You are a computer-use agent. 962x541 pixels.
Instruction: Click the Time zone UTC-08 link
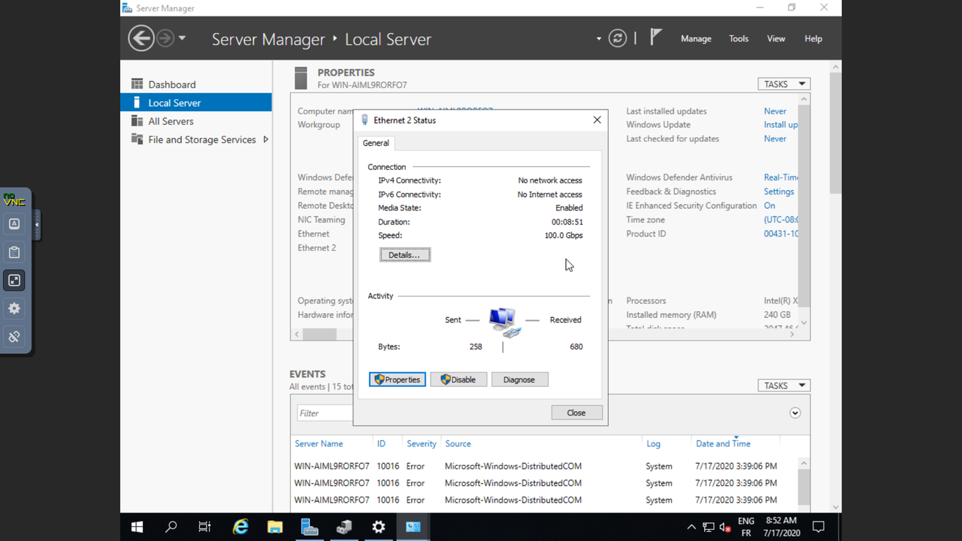[781, 220]
